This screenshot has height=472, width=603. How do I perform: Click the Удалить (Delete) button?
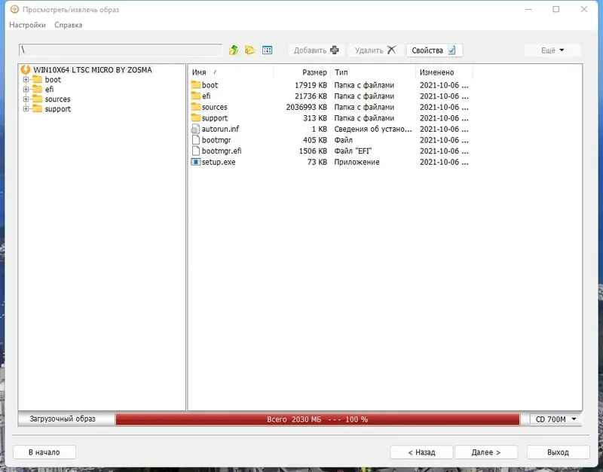[x=375, y=50]
